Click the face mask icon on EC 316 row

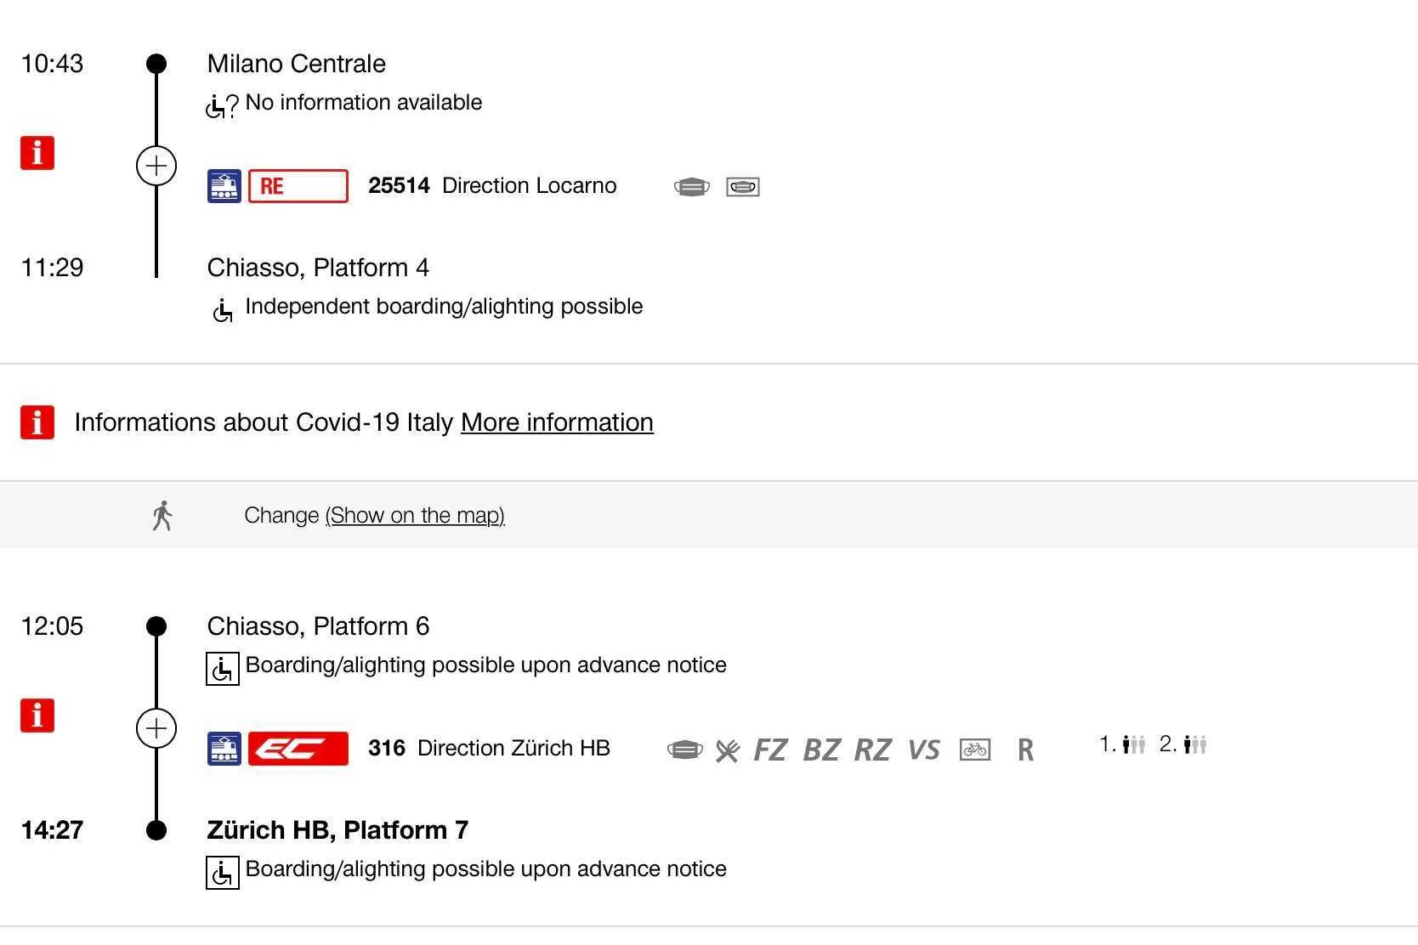pyautogui.click(x=685, y=750)
